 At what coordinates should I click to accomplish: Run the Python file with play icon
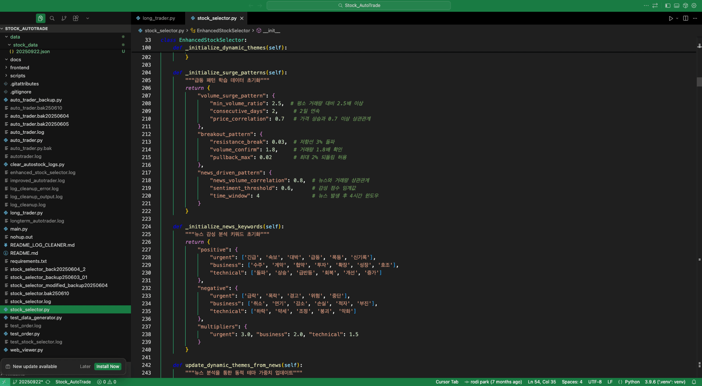pyautogui.click(x=670, y=18)
